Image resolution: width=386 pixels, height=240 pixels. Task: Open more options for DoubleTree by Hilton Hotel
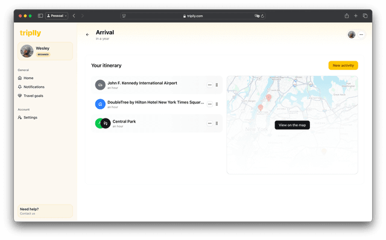pyautogui.click(x=209, y=104)
